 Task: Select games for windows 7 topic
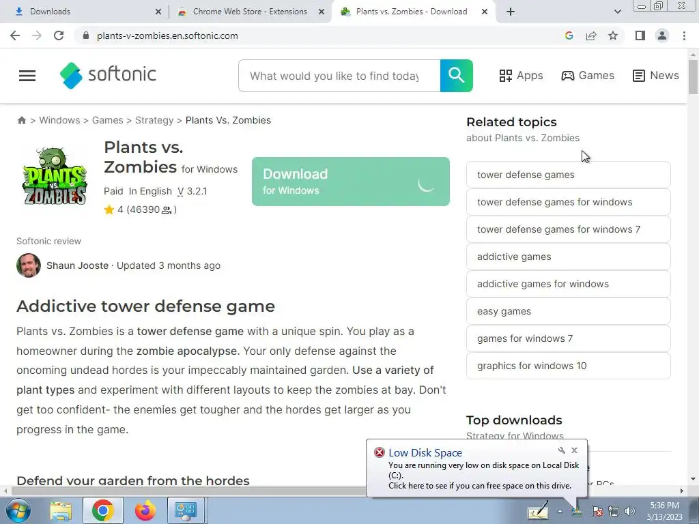pos(569,338)
